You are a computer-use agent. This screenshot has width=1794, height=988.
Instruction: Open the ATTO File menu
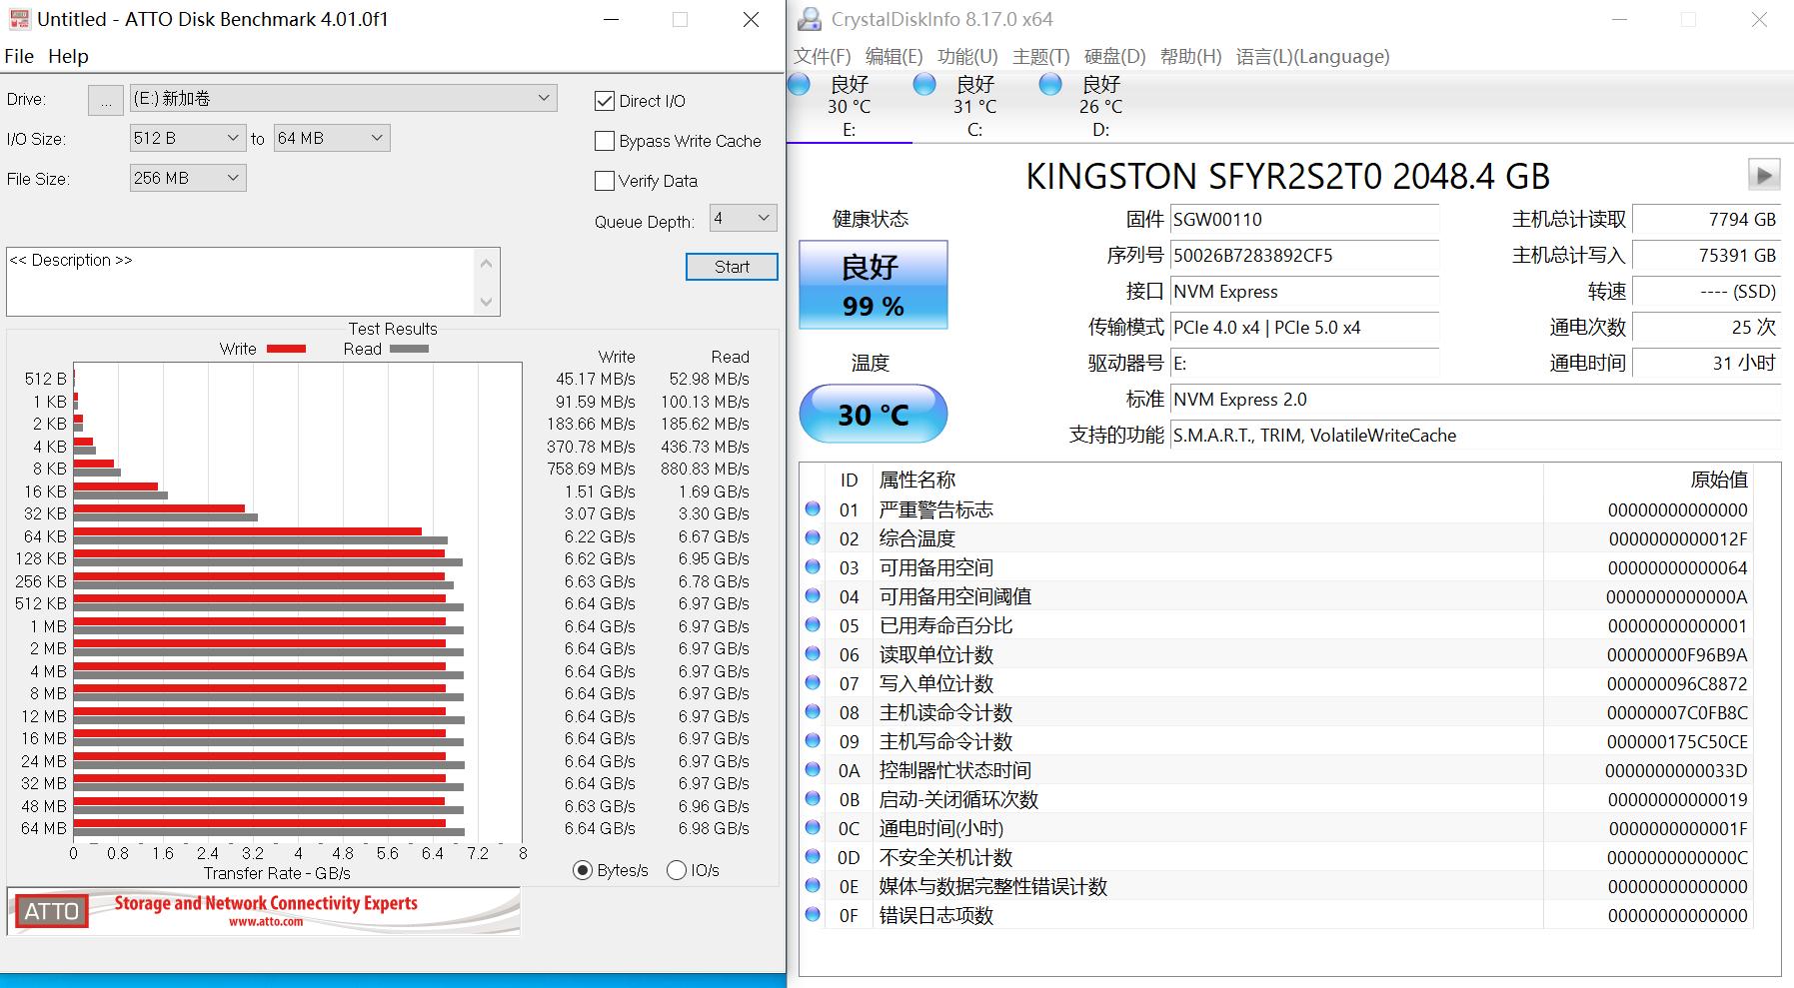19,56
